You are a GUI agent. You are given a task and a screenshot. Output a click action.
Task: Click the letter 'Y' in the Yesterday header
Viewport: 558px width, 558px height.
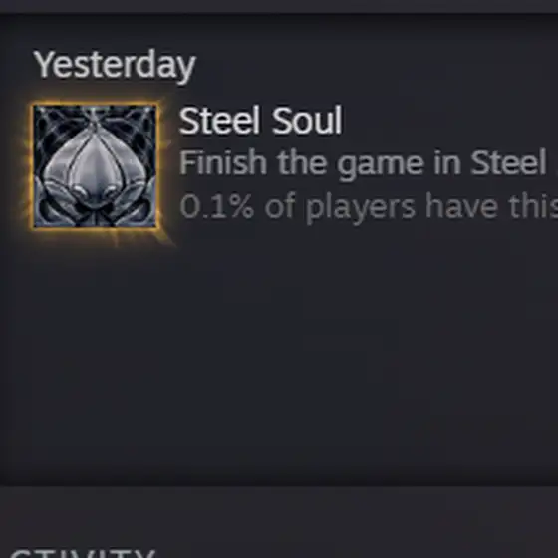coord(45,64)
